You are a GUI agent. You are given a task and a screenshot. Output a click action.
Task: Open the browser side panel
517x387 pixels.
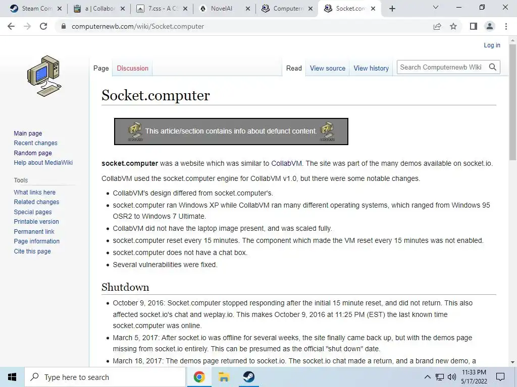pyautogui.click(x=474, y=26)
